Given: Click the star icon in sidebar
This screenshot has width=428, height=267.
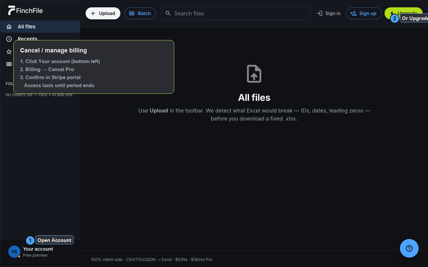Looking at the screenshot, I should pos(9,52).
